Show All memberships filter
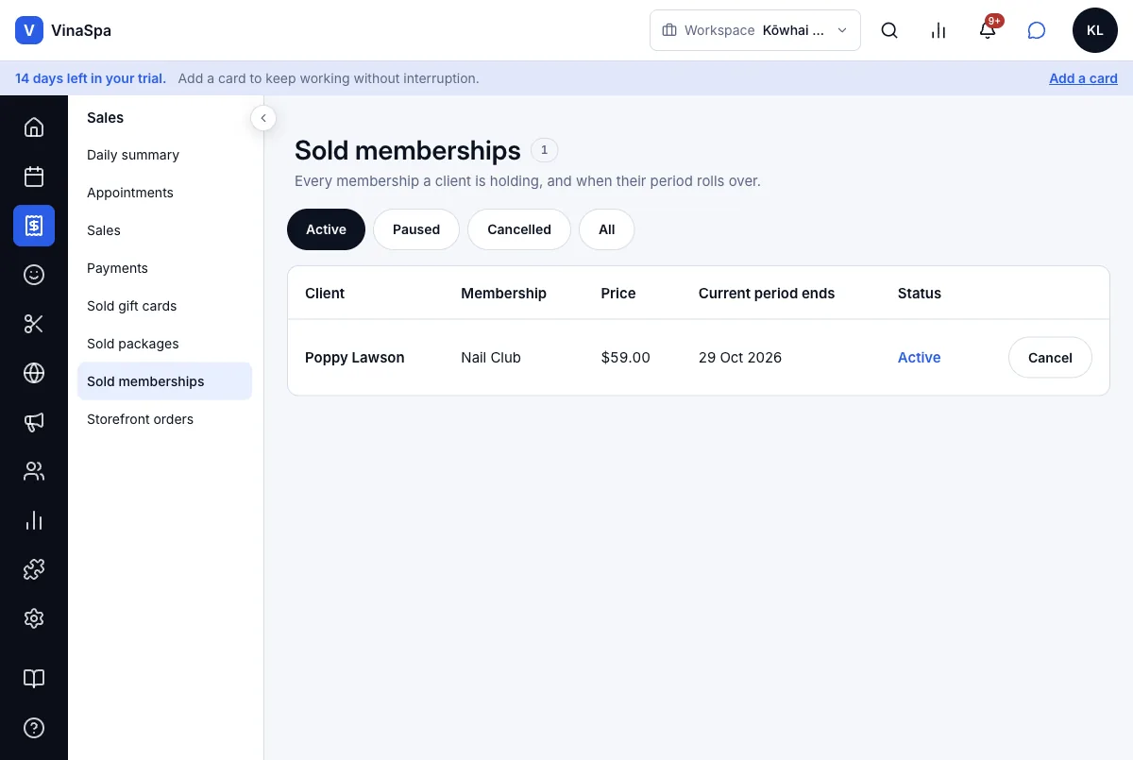The width and height of the screenshot is (1133, 760). pos(606,229)
